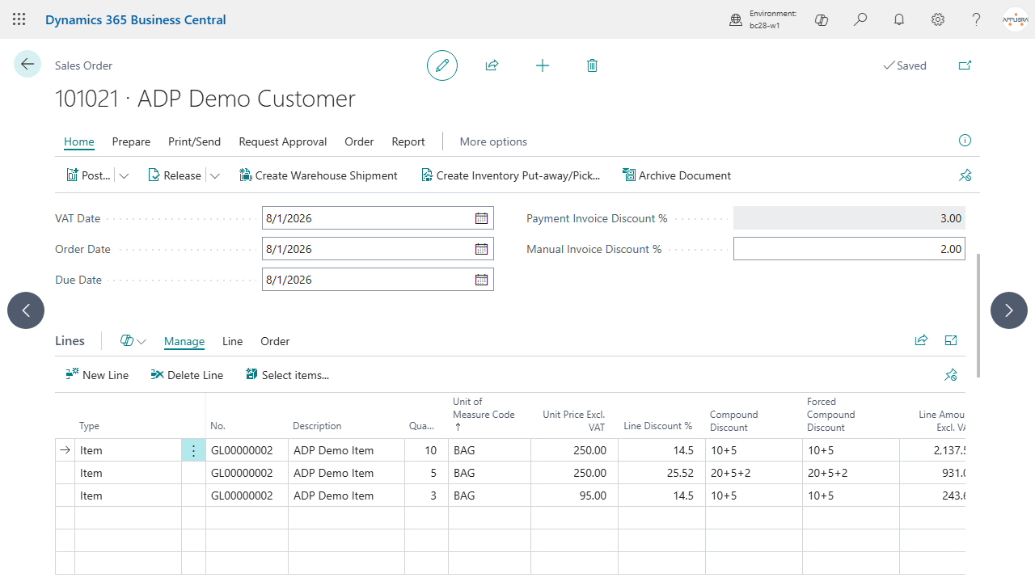Go back using the arrow button
Viewport: 1035px width, 582px height.
click(x=27, y=65)
